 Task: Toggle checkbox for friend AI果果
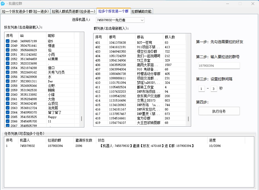coord(8,59)
